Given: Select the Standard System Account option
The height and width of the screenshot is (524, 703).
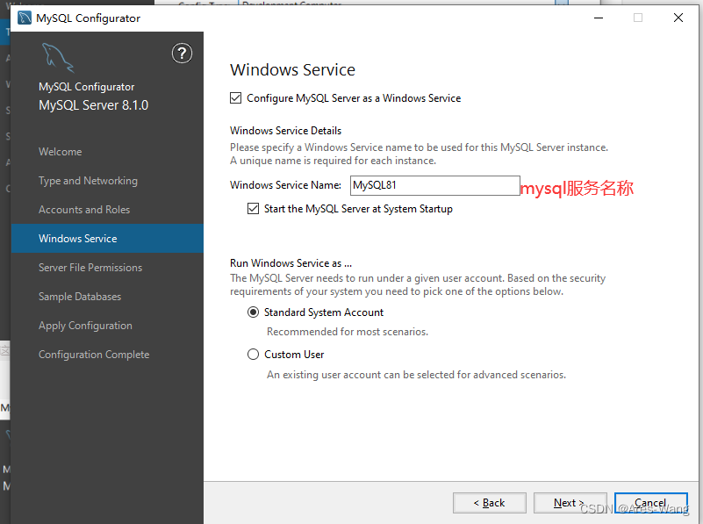Looking at the screenshot, I should tap(253, 312).
